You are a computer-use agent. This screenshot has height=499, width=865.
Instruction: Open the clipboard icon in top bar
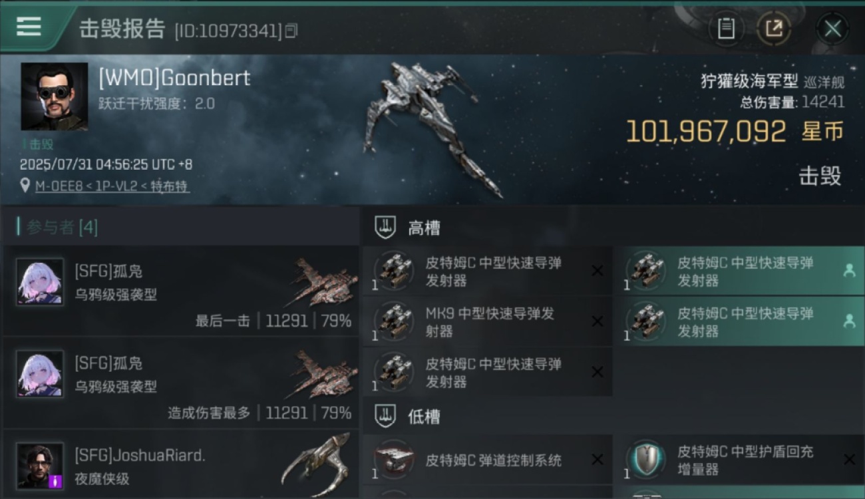pos(726,29)
